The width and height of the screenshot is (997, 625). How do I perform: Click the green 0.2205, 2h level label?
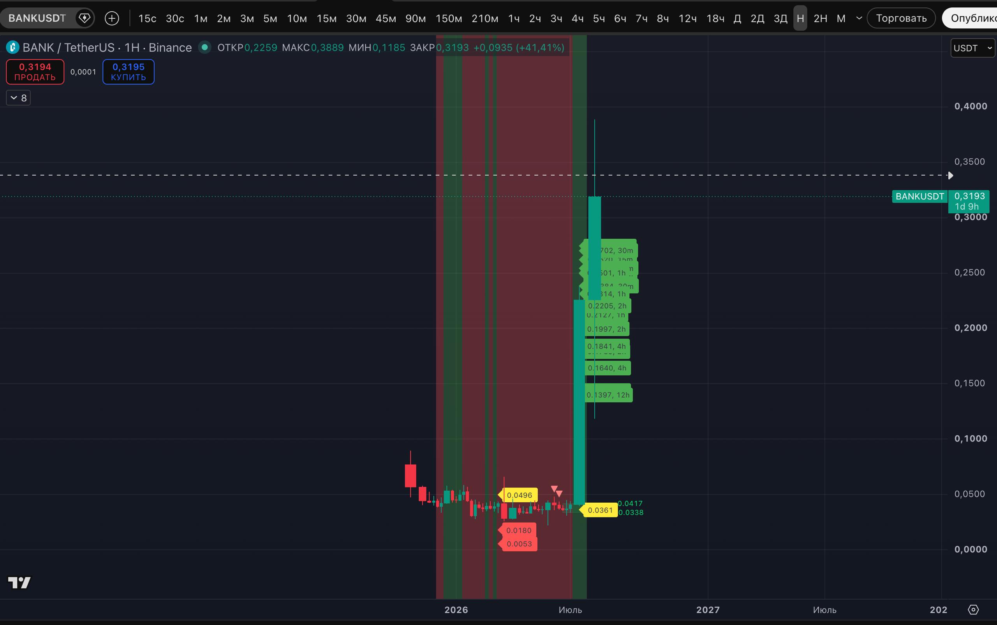click(x=608, y=306)
